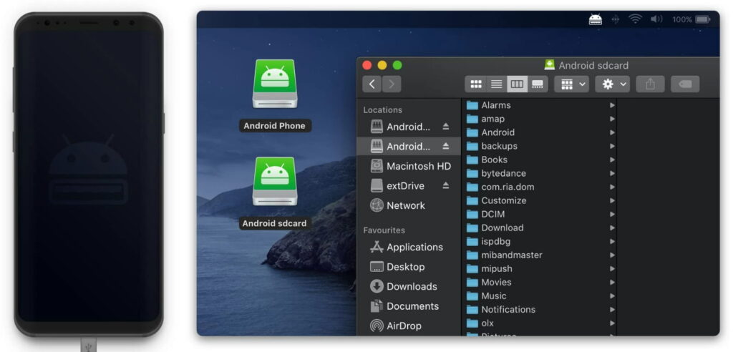
Task: Select the ispdbg folder
Action: click(540, 242)
